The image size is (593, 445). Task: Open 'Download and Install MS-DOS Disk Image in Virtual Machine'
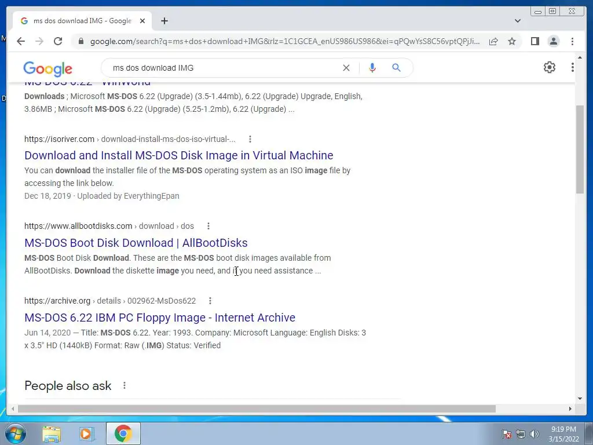(178, 155)
